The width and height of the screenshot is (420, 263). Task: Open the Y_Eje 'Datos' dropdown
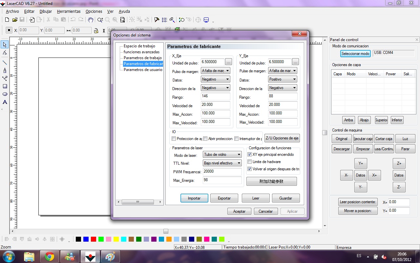[x=283, y=79]
